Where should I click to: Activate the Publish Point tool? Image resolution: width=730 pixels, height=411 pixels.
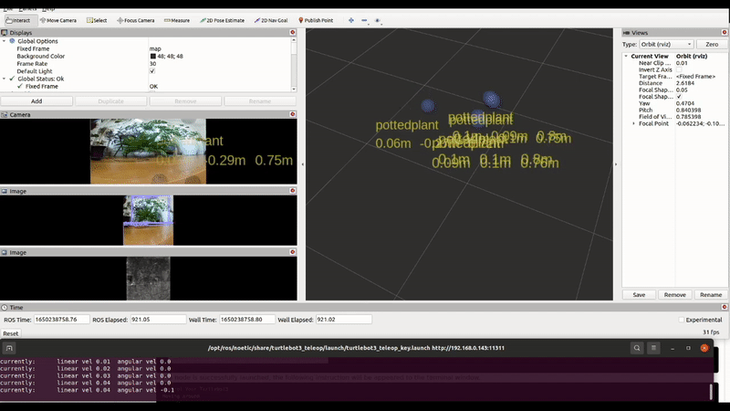click(x=316, y=20)
